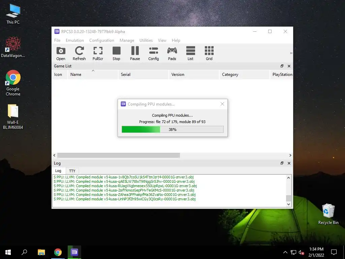This screenshot has height=259, width=345.
Task: Refresh the game list
Action: [79, 53]
